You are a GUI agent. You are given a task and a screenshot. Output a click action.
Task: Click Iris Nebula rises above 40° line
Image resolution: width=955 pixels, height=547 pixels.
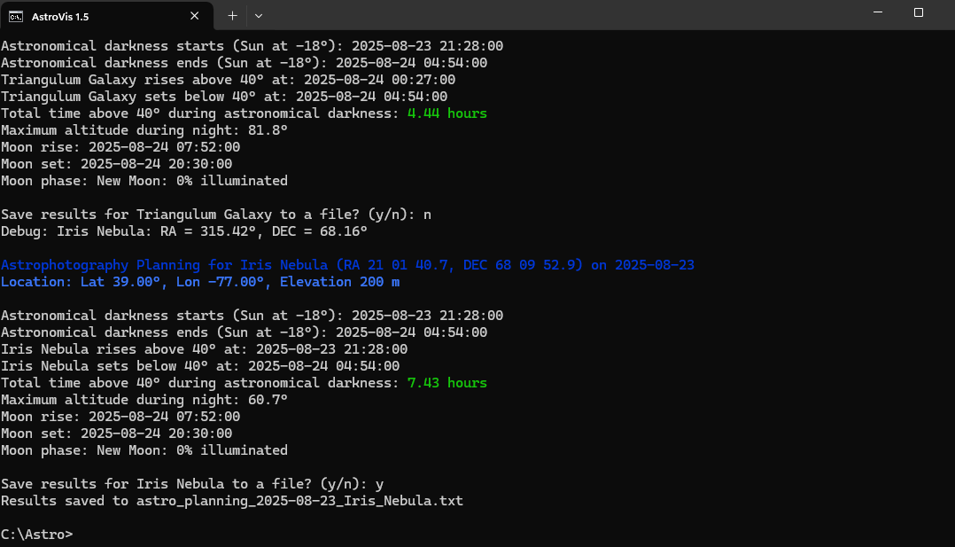(x=204, y=348)
